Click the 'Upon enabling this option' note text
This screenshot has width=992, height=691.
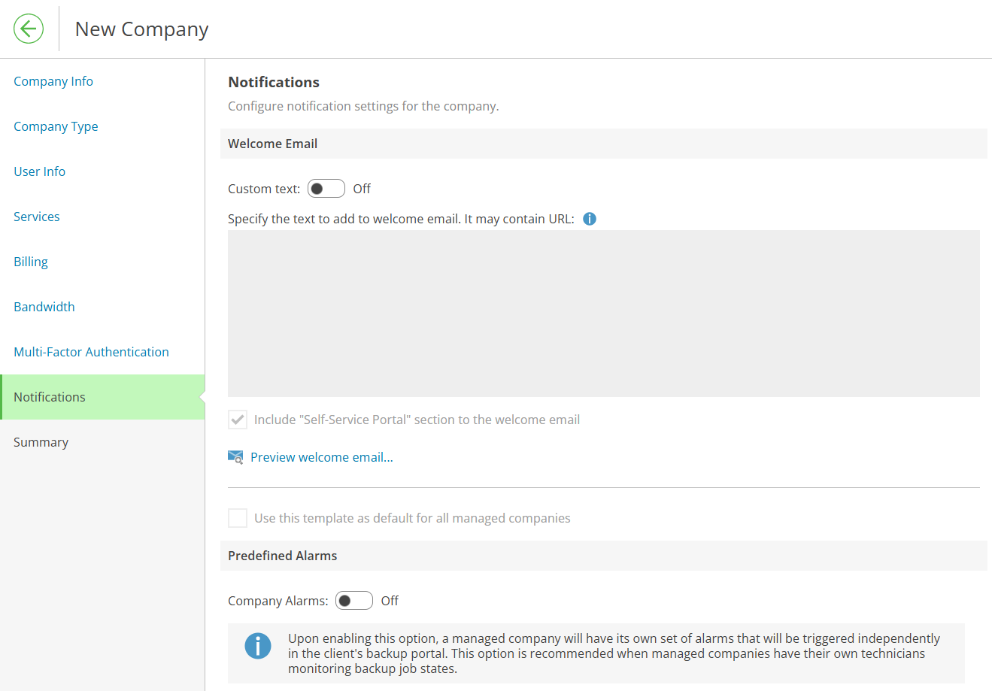coord(614,653)
